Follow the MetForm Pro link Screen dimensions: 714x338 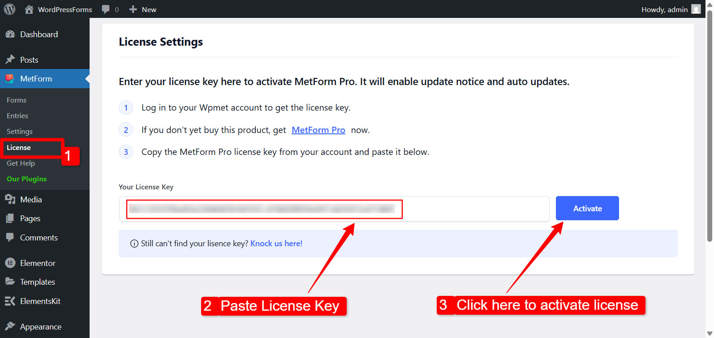tap(318, 130)
